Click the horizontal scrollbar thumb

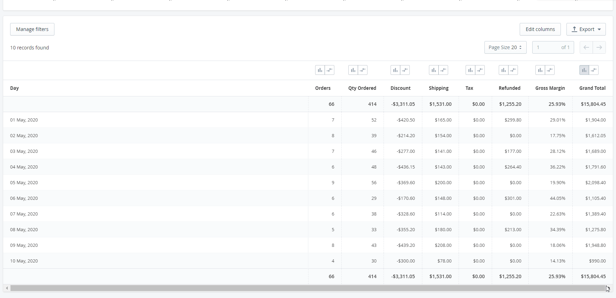(307, 288)
